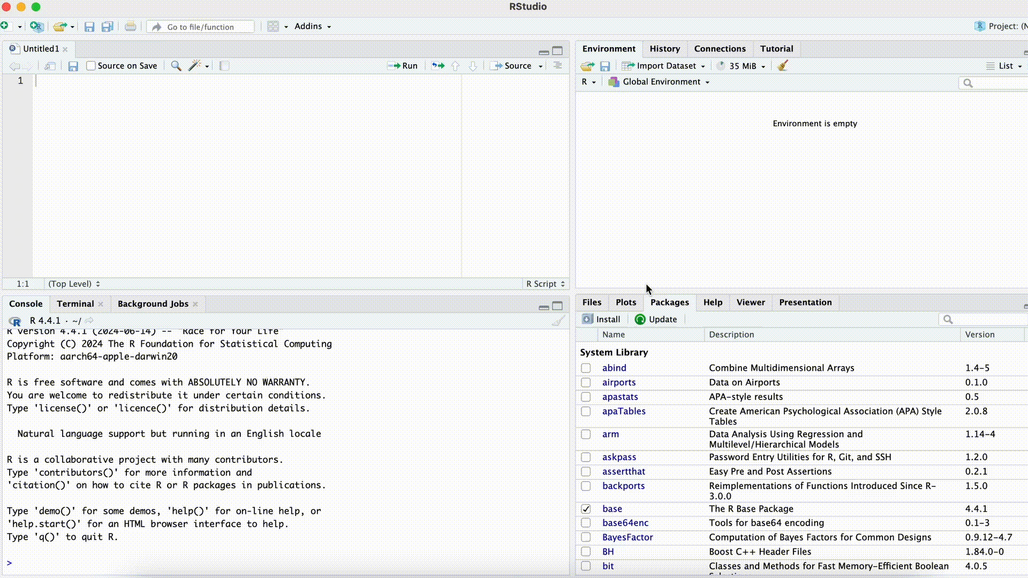
Task: Check the abind package checkbox
Action: tap(586, 368)
